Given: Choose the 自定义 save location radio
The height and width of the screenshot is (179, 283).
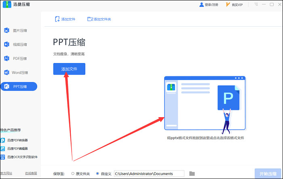Looking at the screenshot, I should point(97,174).
